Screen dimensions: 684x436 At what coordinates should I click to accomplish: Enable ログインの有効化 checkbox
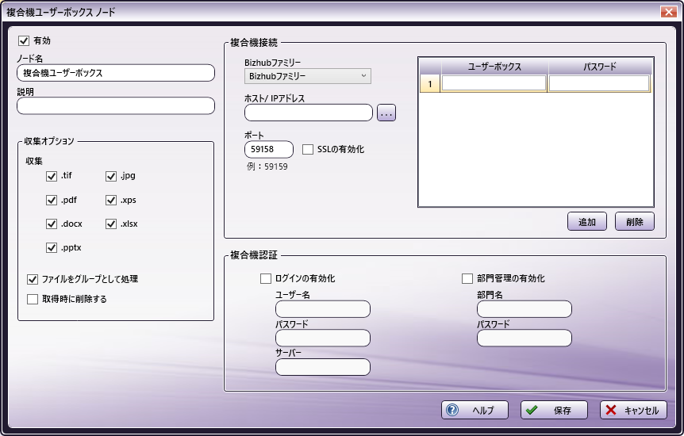tap(266, 278)
